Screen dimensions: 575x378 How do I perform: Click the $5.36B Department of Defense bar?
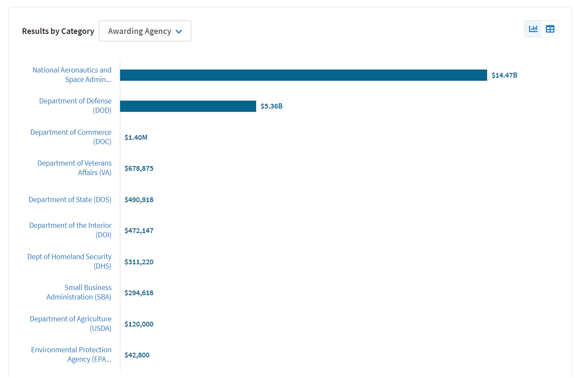tap(188, 106)
